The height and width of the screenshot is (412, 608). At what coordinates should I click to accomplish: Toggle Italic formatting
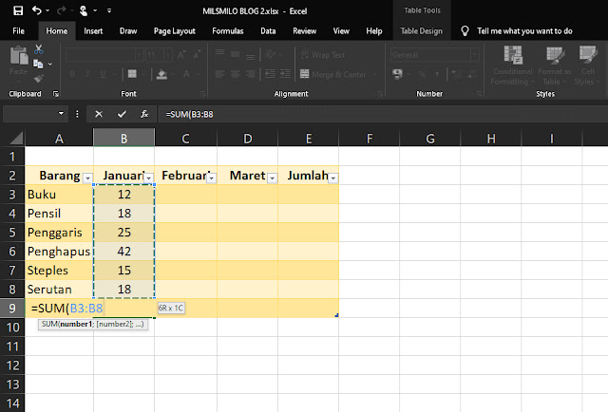[x=87, y=74]
